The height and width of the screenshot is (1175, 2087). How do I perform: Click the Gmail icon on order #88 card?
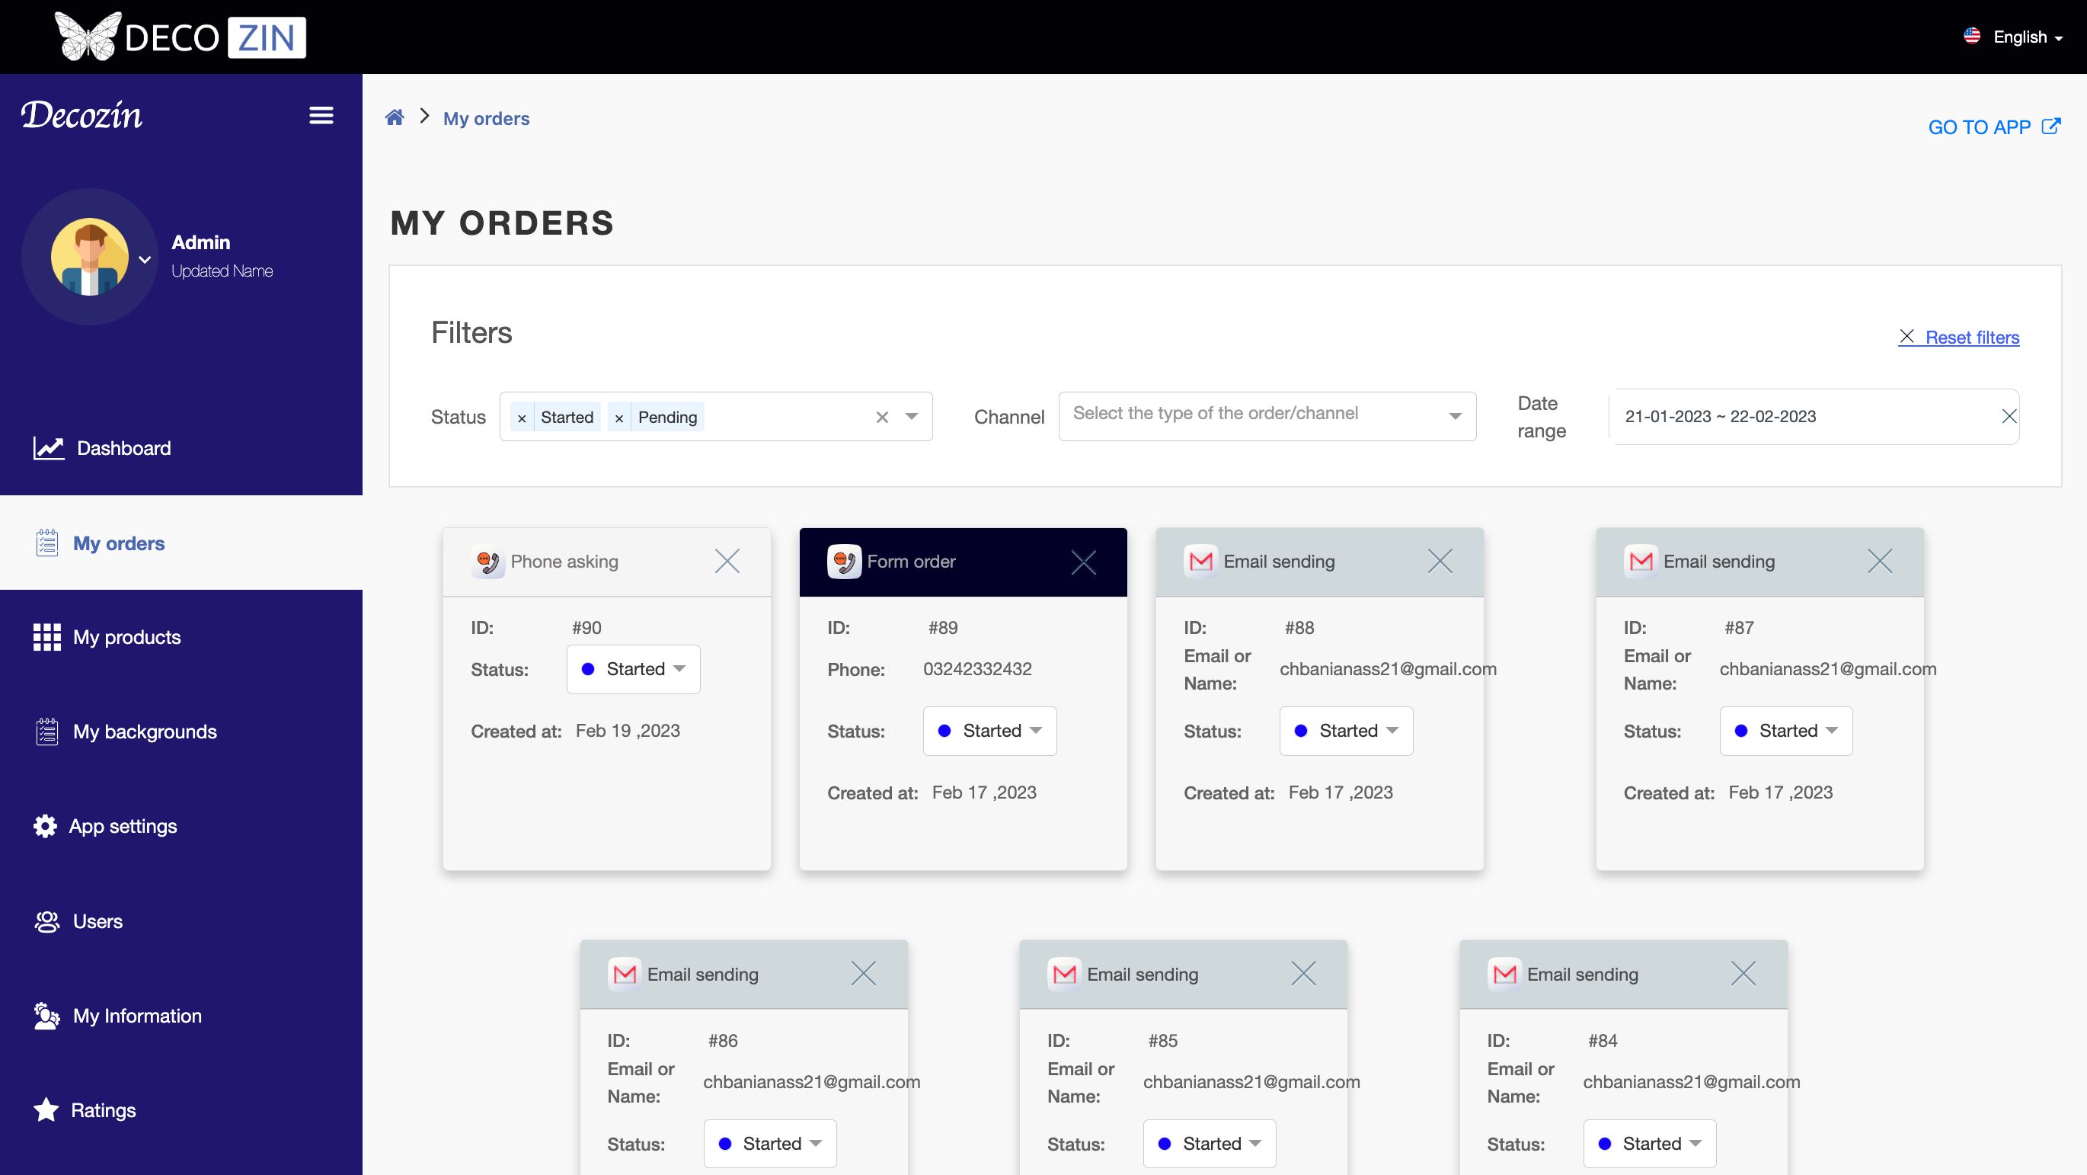(x=1200, y=562)
